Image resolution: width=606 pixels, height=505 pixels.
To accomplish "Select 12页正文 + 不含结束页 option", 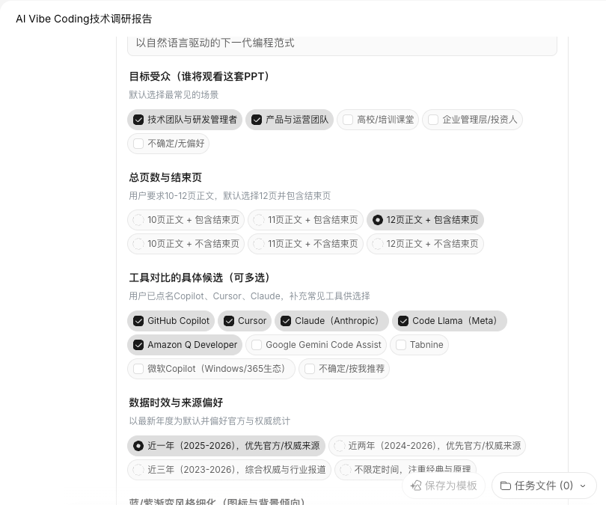I will pyautogui.click(x=425, y=244).
